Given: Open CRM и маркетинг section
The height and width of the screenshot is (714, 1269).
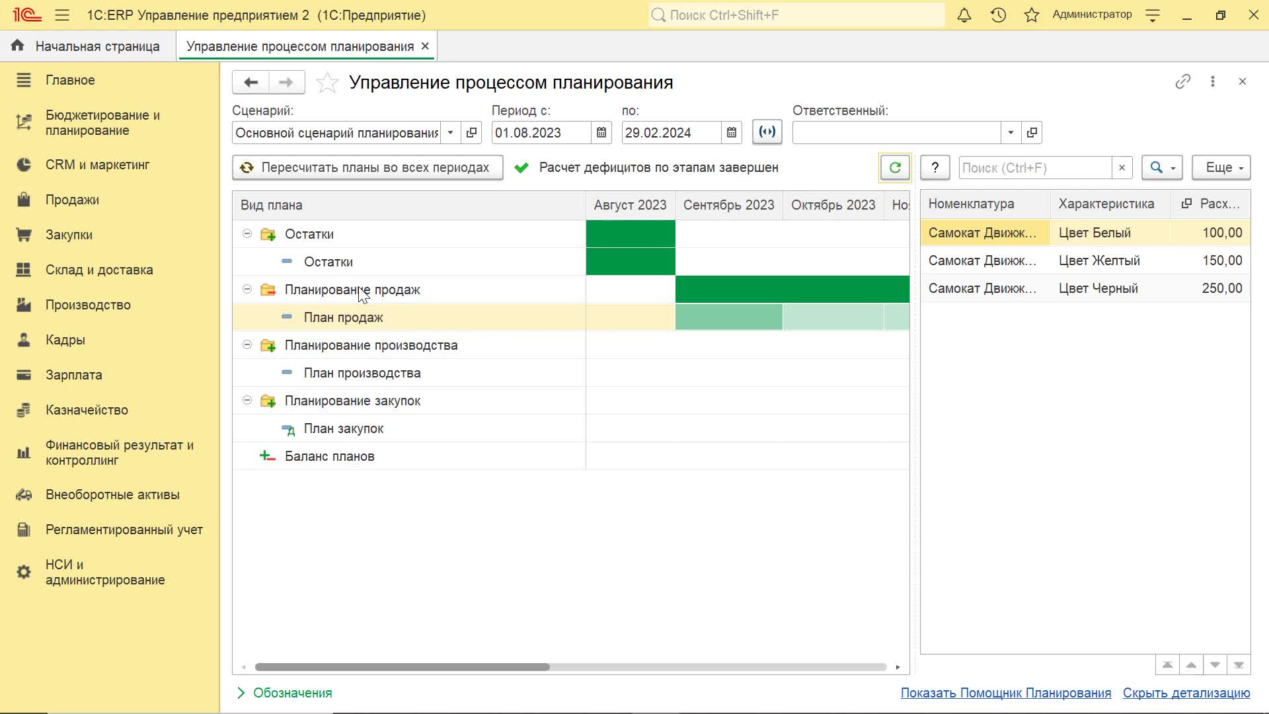Looking at the screenshot, I should coord(97,165).
